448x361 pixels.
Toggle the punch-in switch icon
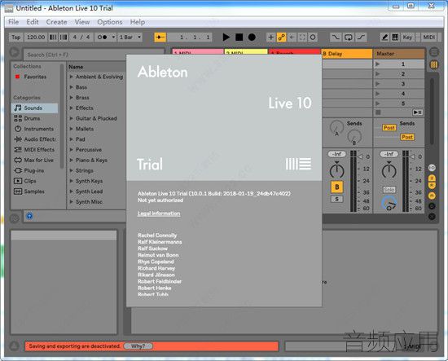pyautogui.click(x=336, y=37)
